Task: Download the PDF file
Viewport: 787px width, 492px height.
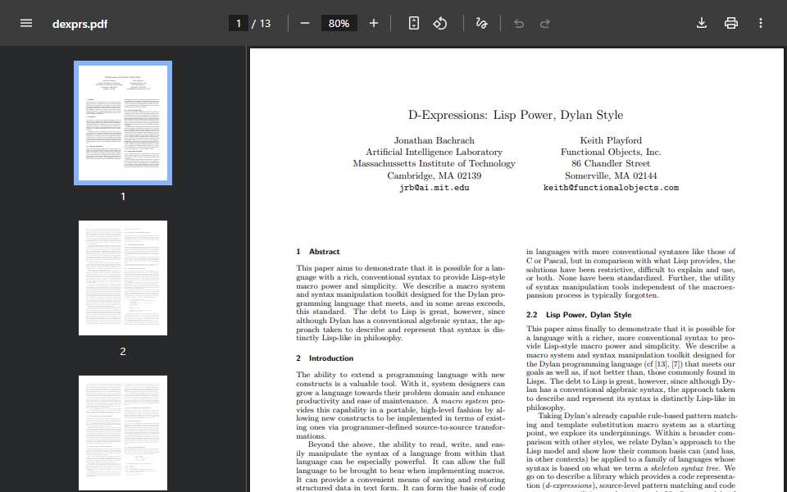Action: (702, 23)
